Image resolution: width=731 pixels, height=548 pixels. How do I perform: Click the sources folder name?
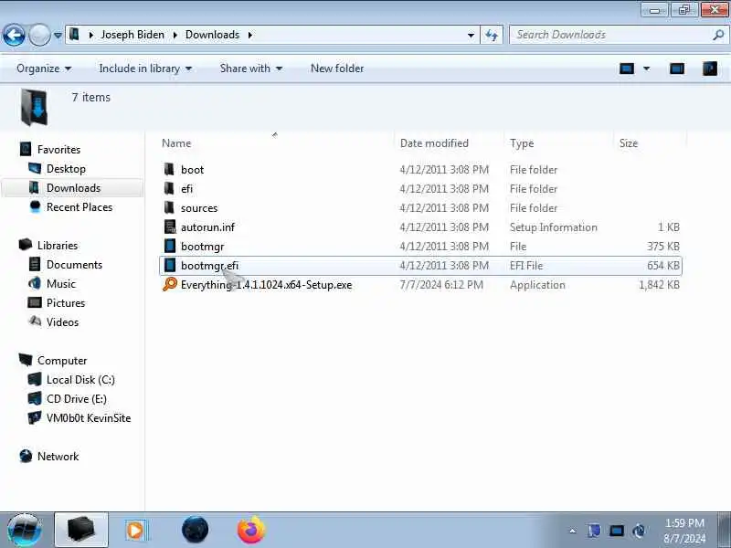[199, 208]
